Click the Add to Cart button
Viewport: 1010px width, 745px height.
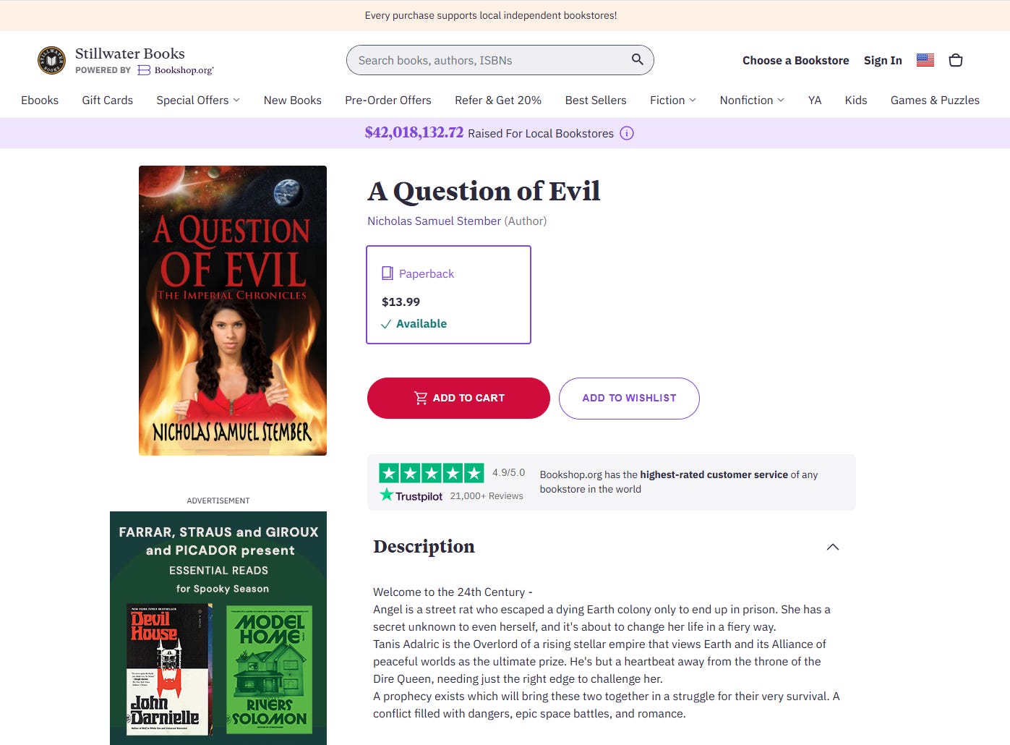[458, 398]
